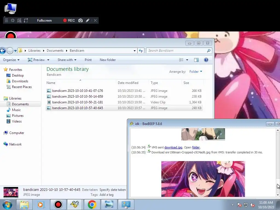280x210 pixels.
Task: Go back with the Explorer Back arrow
Action: click(x=2, y=51)
